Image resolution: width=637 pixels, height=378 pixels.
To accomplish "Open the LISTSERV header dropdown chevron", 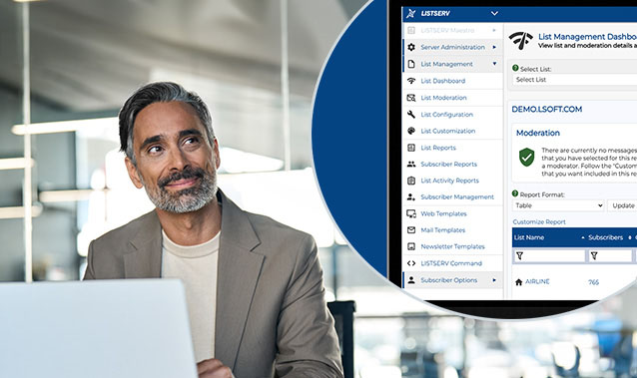I will point(494,13).
